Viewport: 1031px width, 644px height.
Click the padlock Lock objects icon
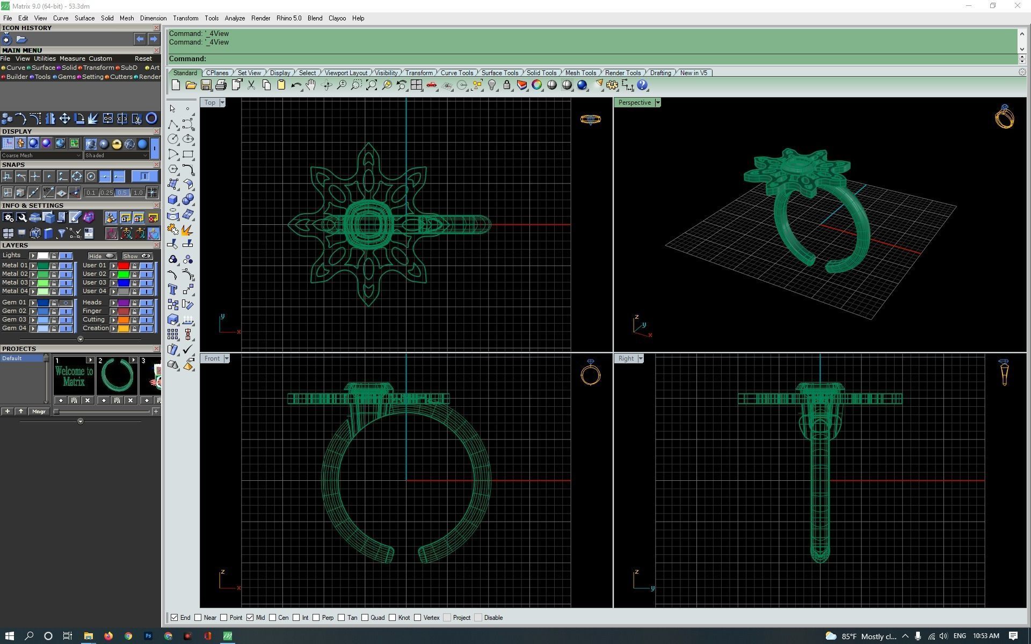pos(507,85)
